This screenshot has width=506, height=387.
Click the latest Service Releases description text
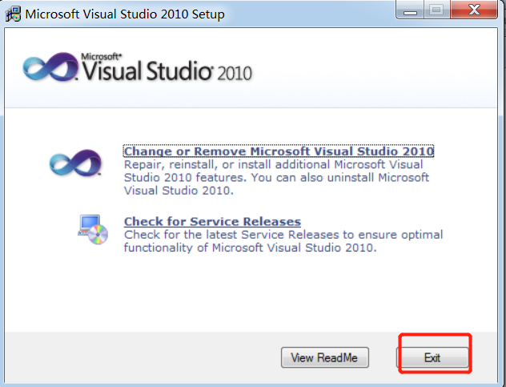coord(283,241)
